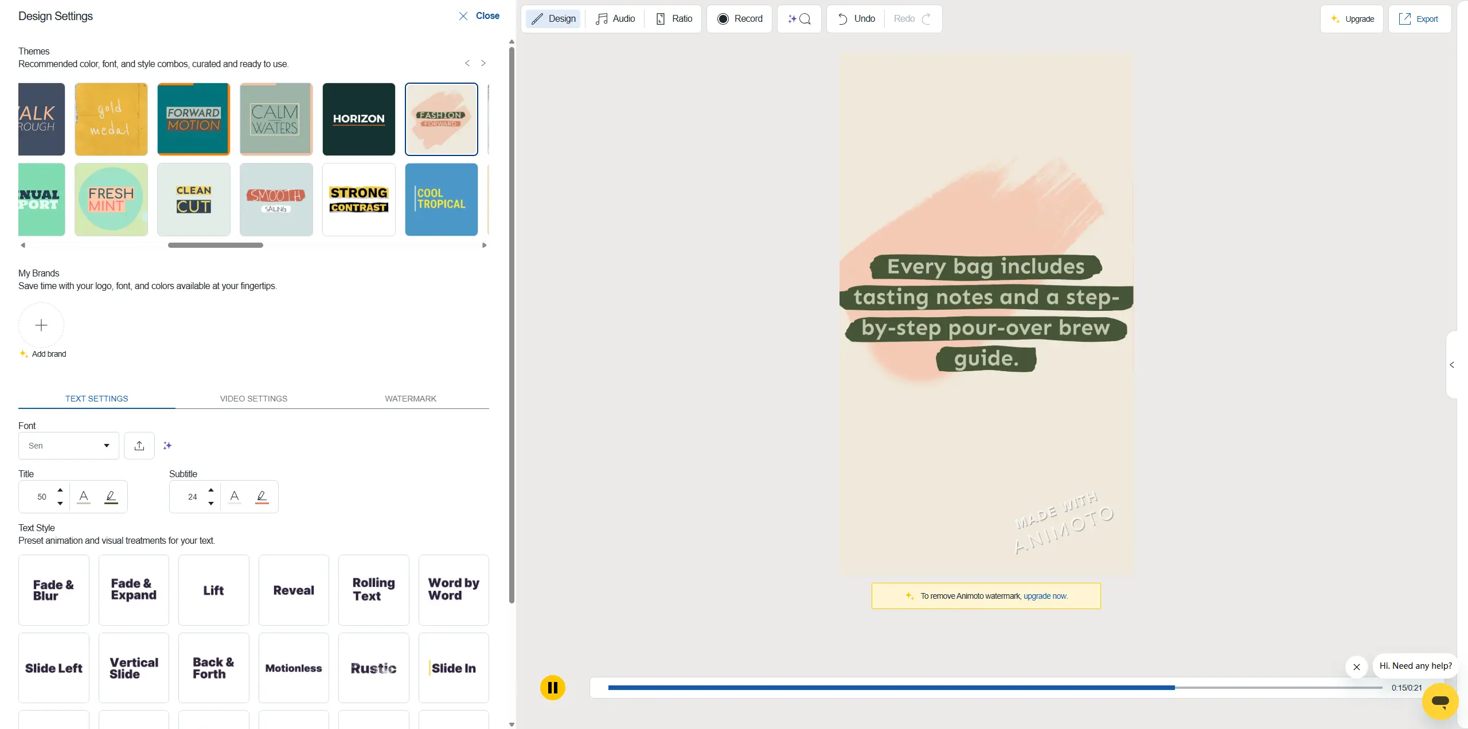This screenshot has width=1468, height=729.
Task: Select the Gold Medal theme
Action: point(111,119)
